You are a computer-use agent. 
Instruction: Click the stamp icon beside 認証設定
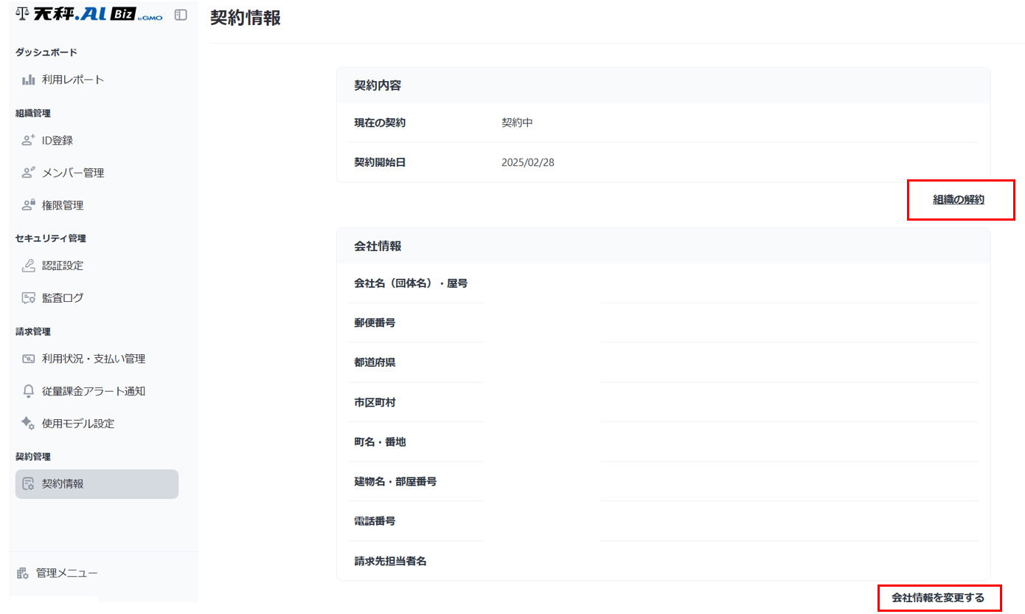[x=29, y=266]
